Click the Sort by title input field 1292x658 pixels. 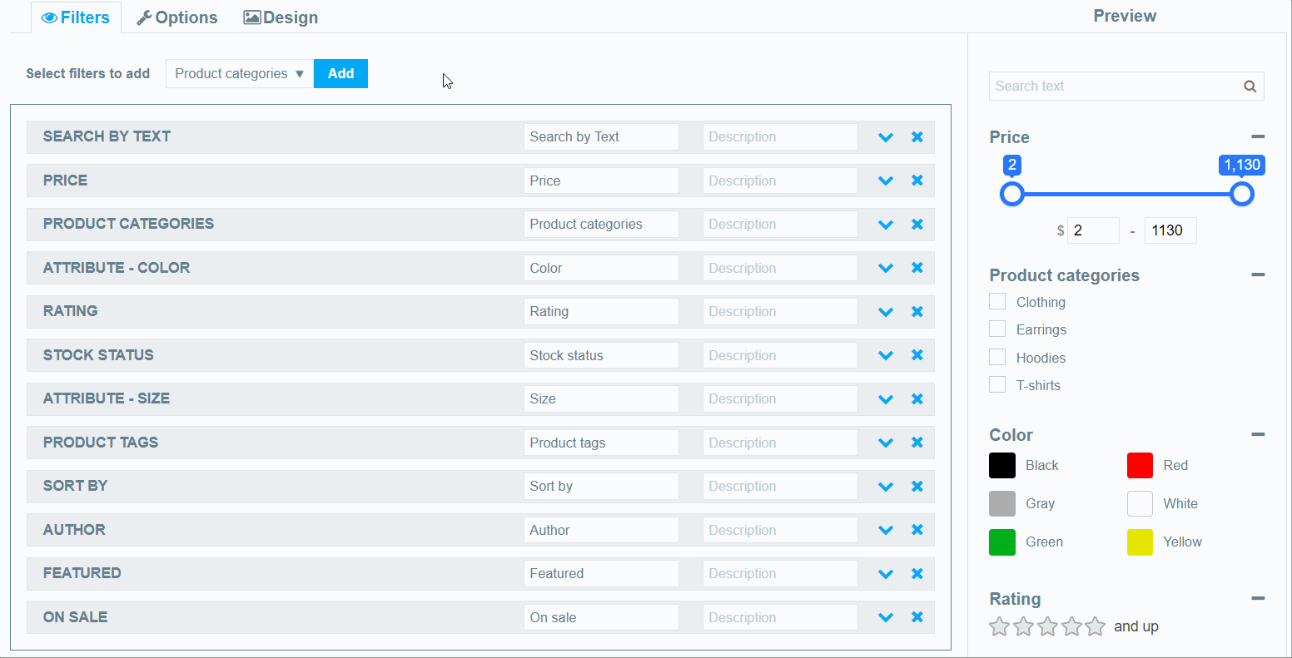(x=601, y=487)
